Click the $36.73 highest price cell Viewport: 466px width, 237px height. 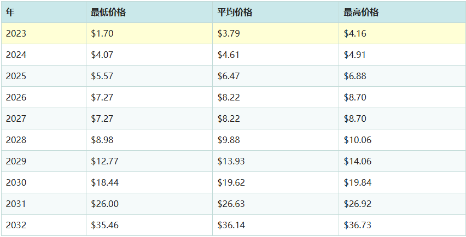pos(357,225)
